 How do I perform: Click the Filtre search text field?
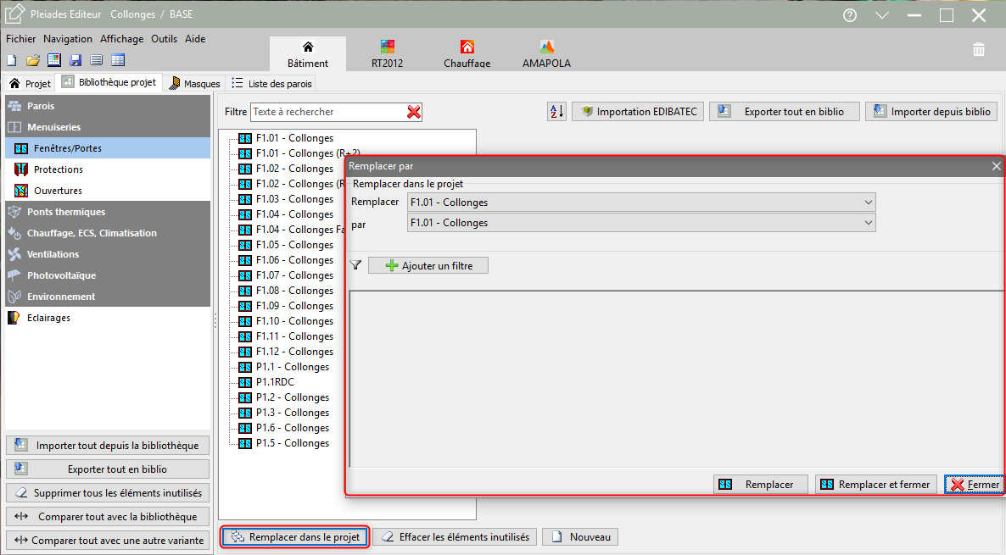point(327,112)
